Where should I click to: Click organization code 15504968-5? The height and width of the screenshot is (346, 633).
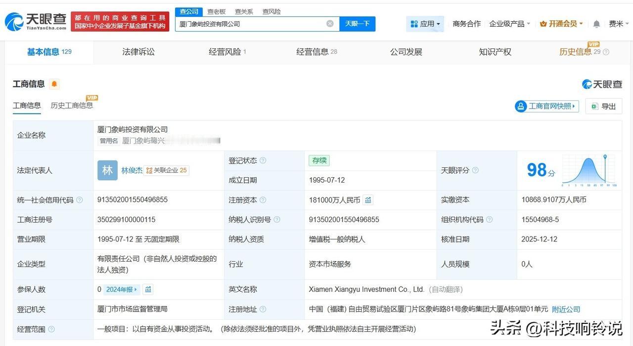(540, 220)
